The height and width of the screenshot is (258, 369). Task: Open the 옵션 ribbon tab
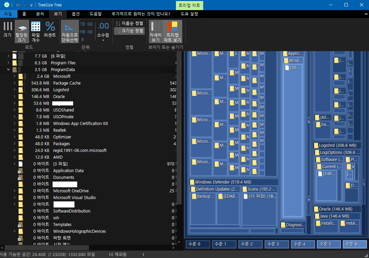[x=75, y=14]
